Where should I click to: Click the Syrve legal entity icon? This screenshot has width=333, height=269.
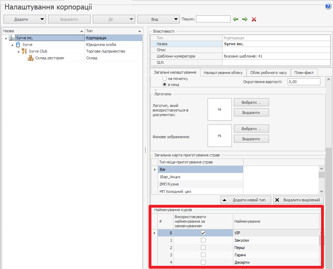click(x=18, y=45)
